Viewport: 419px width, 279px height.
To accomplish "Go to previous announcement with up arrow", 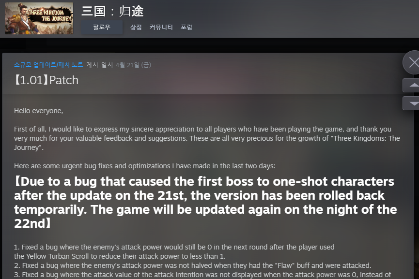I will click(412, 86).
